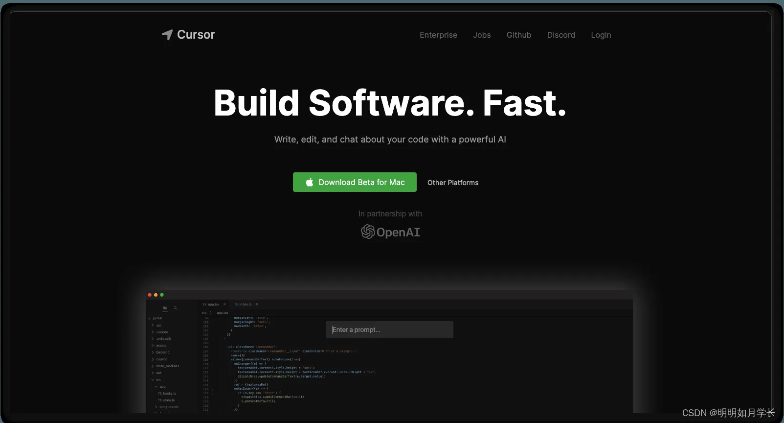Open the Login nav link
The width and height of the screenshot is (784, 423).
(x=601, y=35)
